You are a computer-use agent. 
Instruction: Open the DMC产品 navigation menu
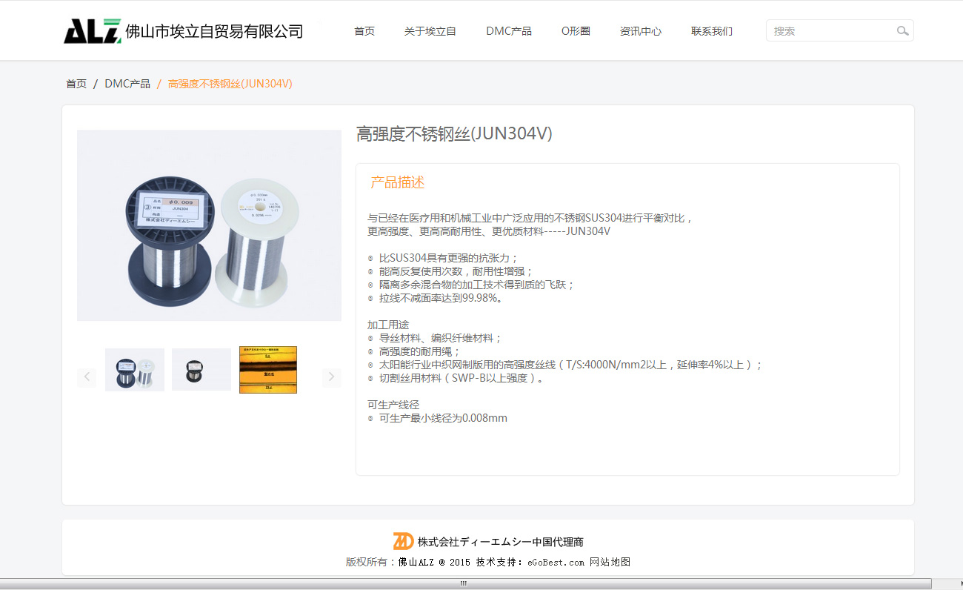point(509,31)
